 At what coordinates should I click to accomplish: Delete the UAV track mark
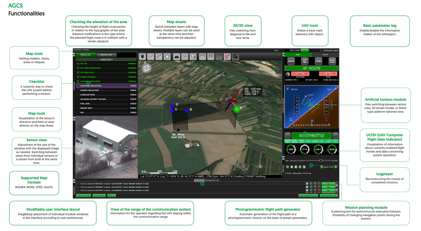point(227,56)
